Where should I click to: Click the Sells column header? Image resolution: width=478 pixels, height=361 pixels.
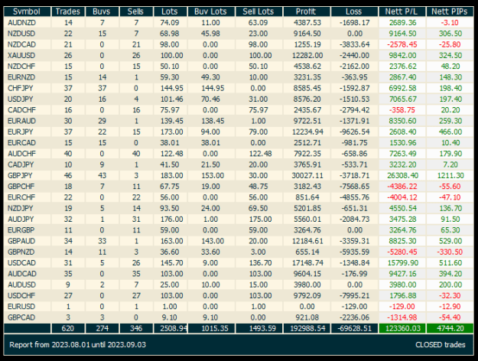135,11
